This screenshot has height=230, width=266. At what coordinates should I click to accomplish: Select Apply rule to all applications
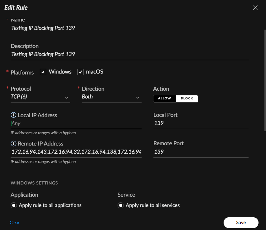pos(14,205)
